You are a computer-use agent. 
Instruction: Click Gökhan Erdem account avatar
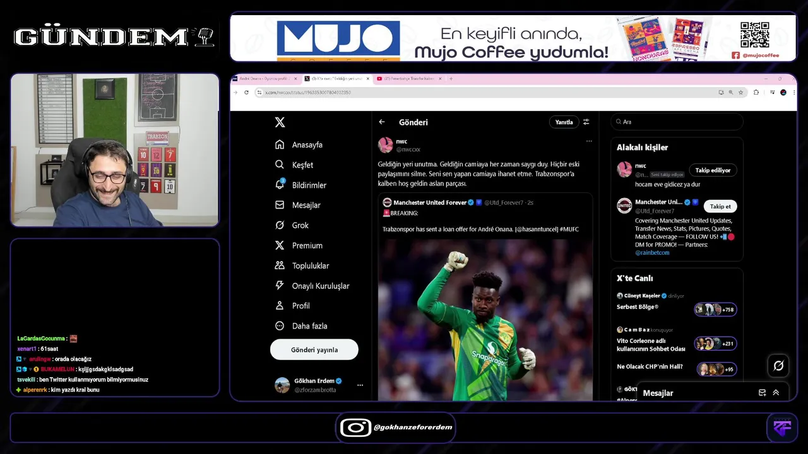click(x=282, y=385)
